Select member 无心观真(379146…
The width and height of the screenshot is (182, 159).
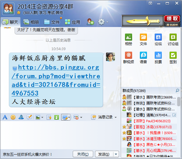click(149, 150)
